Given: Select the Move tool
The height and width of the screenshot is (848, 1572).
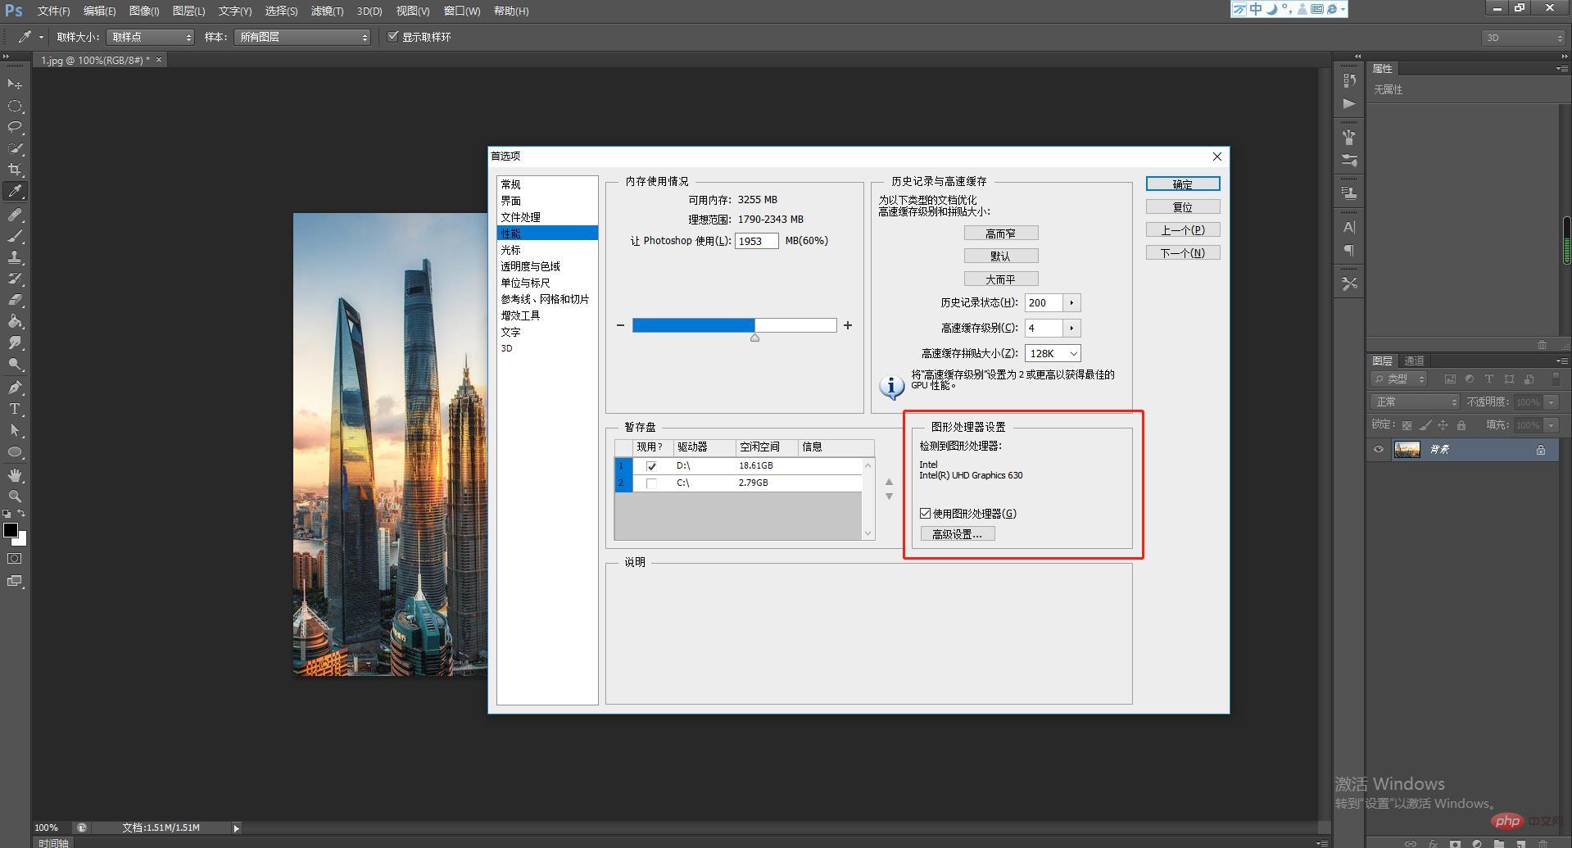Looking at the screenshot, I should [15, 84].
